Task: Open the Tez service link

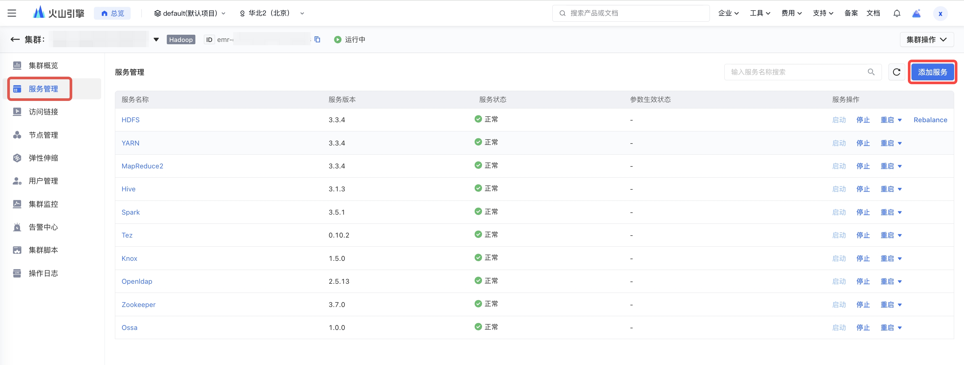Action: tap(127, 235)
